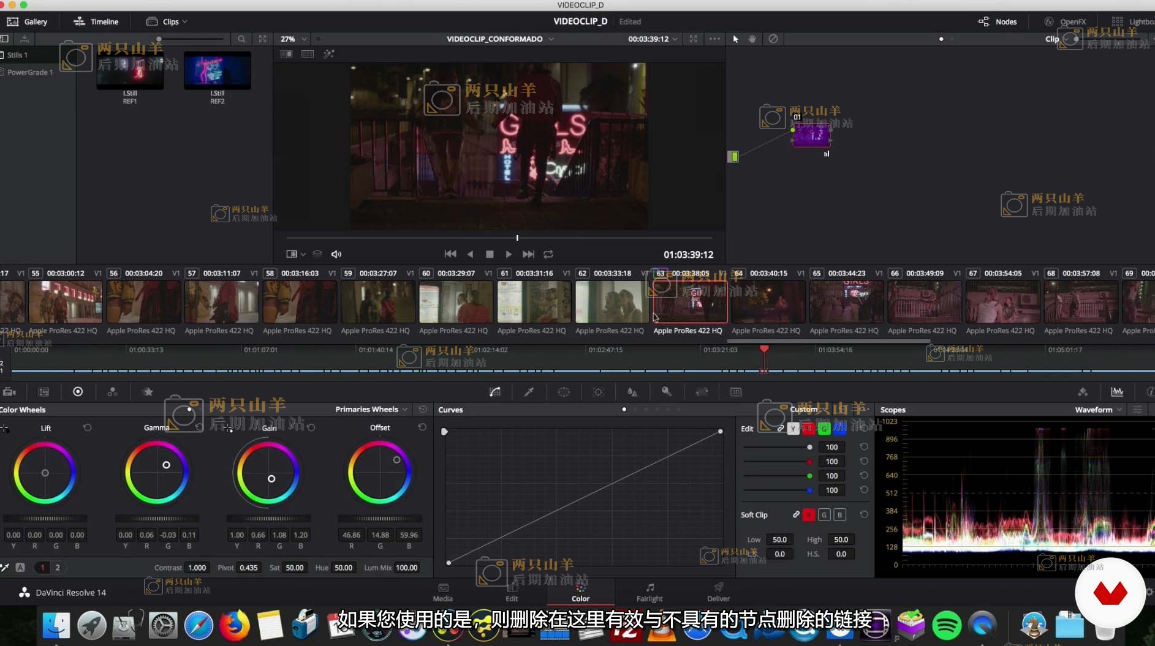Open the Key palette icon
Viewport: 1155px width, 646px height.
click(667, 392)
